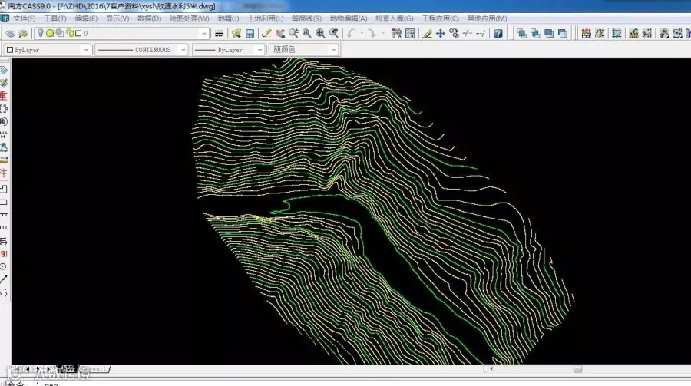Open the 工具(T) menu
The height and width of the screenshot is (386, 691).
(55, 18)
